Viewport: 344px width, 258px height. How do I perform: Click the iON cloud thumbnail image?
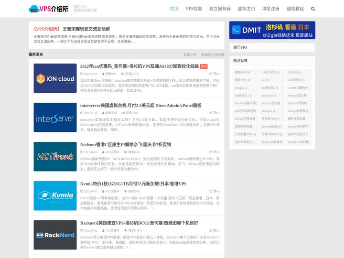55,78
